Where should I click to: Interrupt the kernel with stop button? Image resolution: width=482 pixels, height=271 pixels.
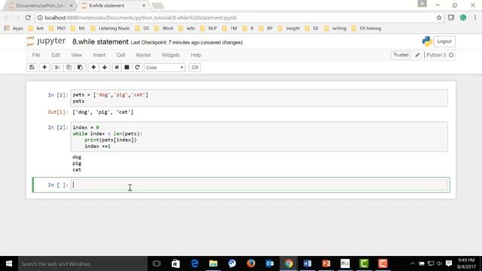pos(127,67)
